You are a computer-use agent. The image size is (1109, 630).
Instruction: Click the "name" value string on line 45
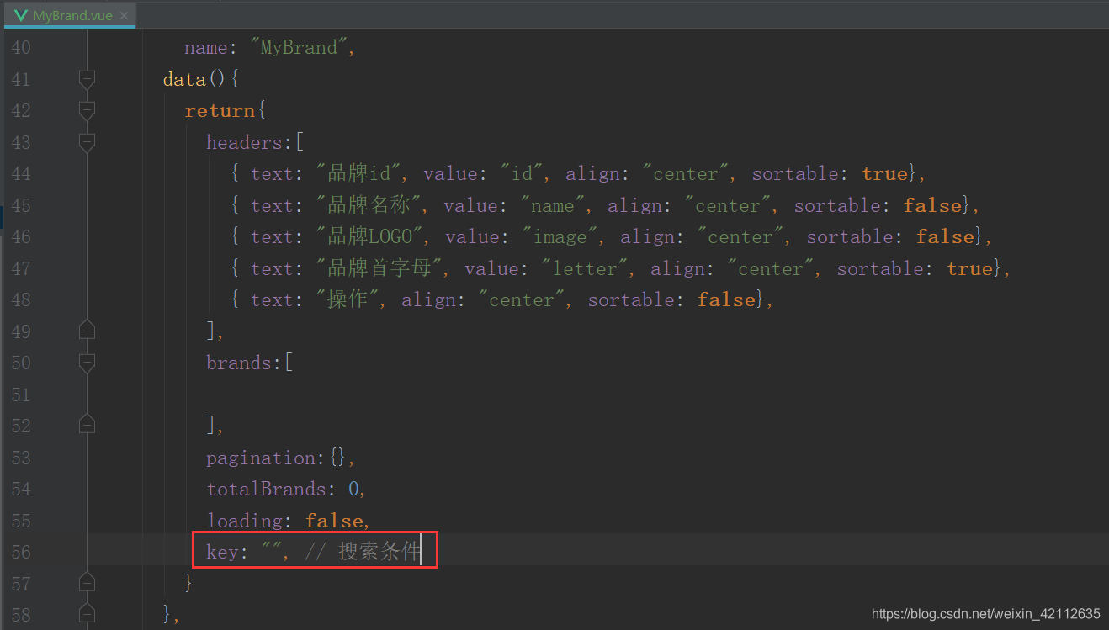pos(553,205)
